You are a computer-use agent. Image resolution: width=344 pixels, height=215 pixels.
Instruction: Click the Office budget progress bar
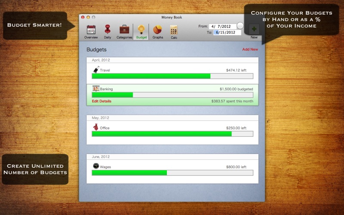click(x=172, y=134)
